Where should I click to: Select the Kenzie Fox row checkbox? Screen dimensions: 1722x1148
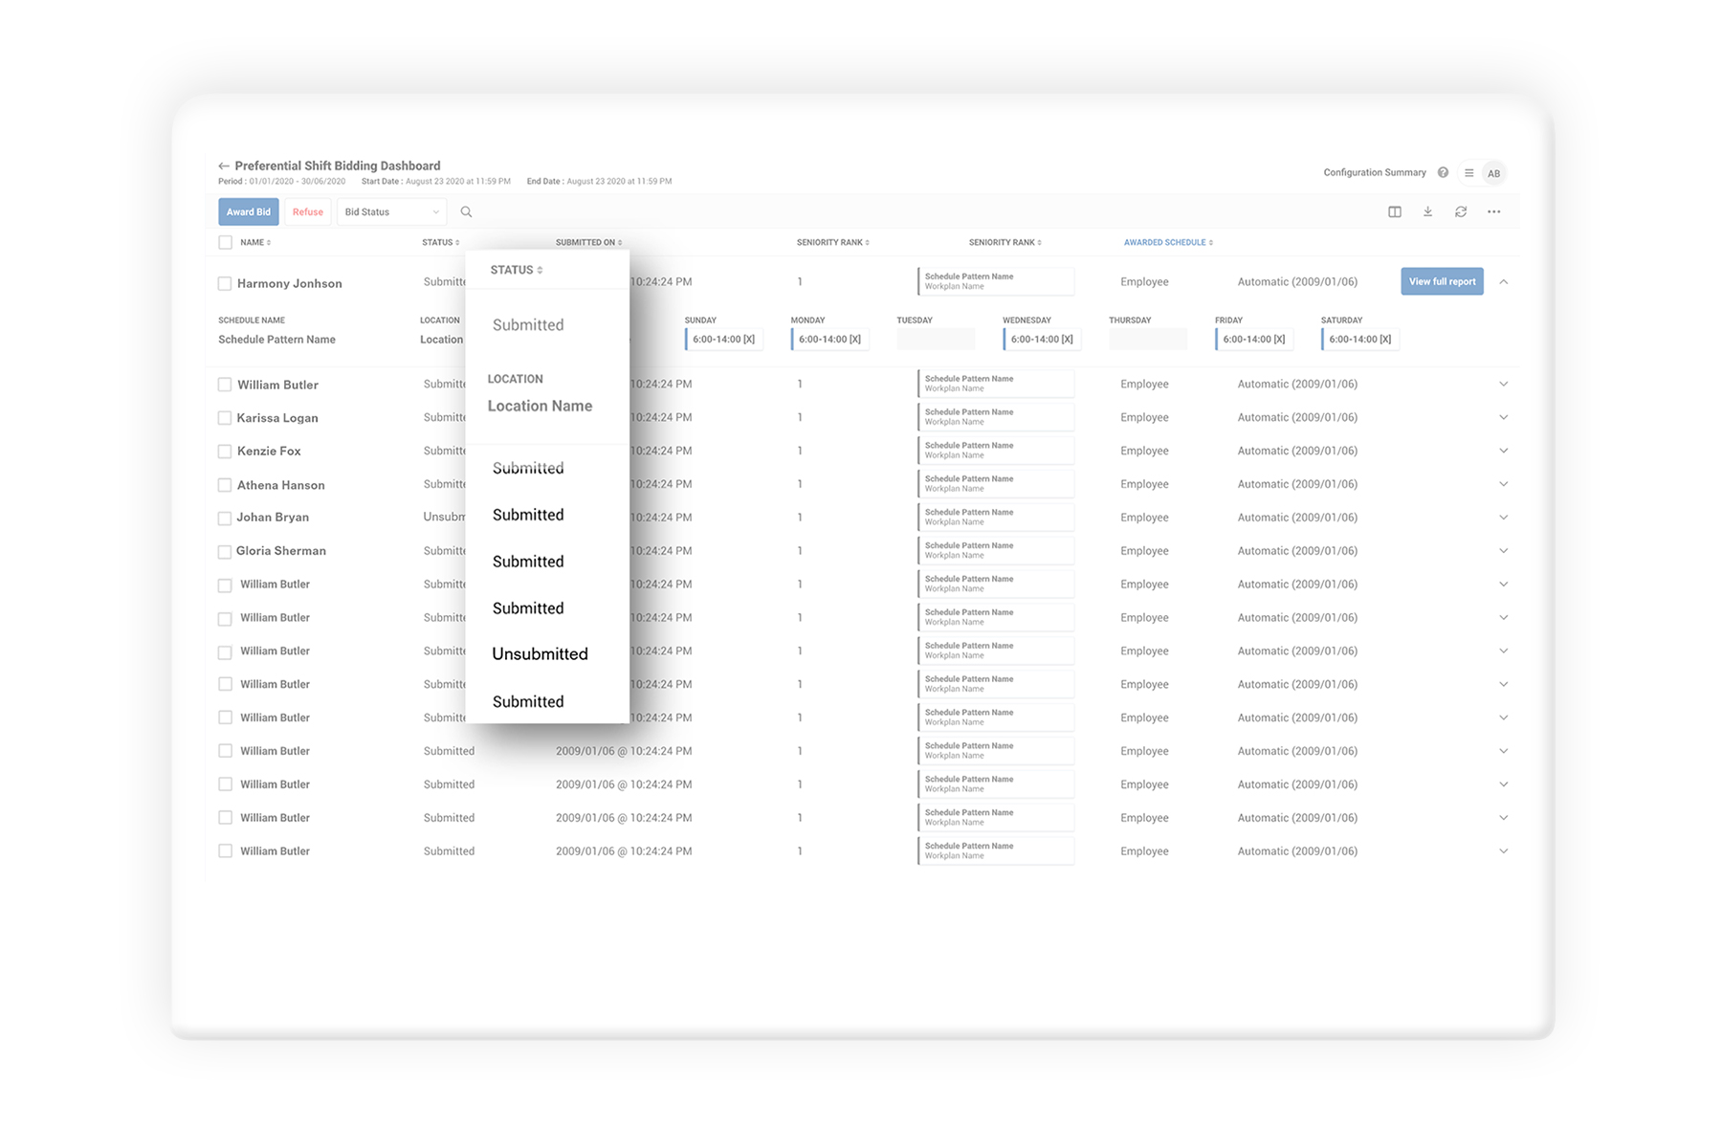[225, 452]
